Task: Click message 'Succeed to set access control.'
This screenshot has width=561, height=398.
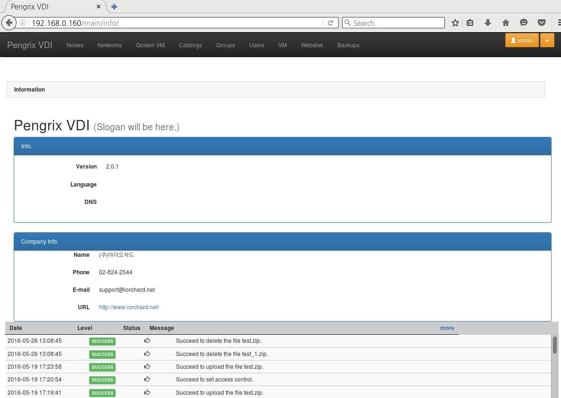Action: click(214, 380)
